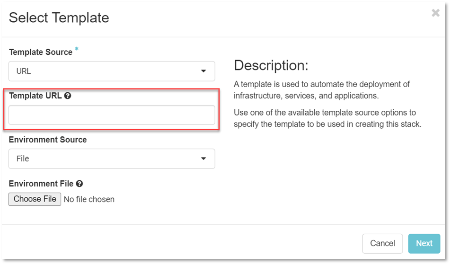
Task: Open the Environment Source File dropdown
Action: click(112, 159)
